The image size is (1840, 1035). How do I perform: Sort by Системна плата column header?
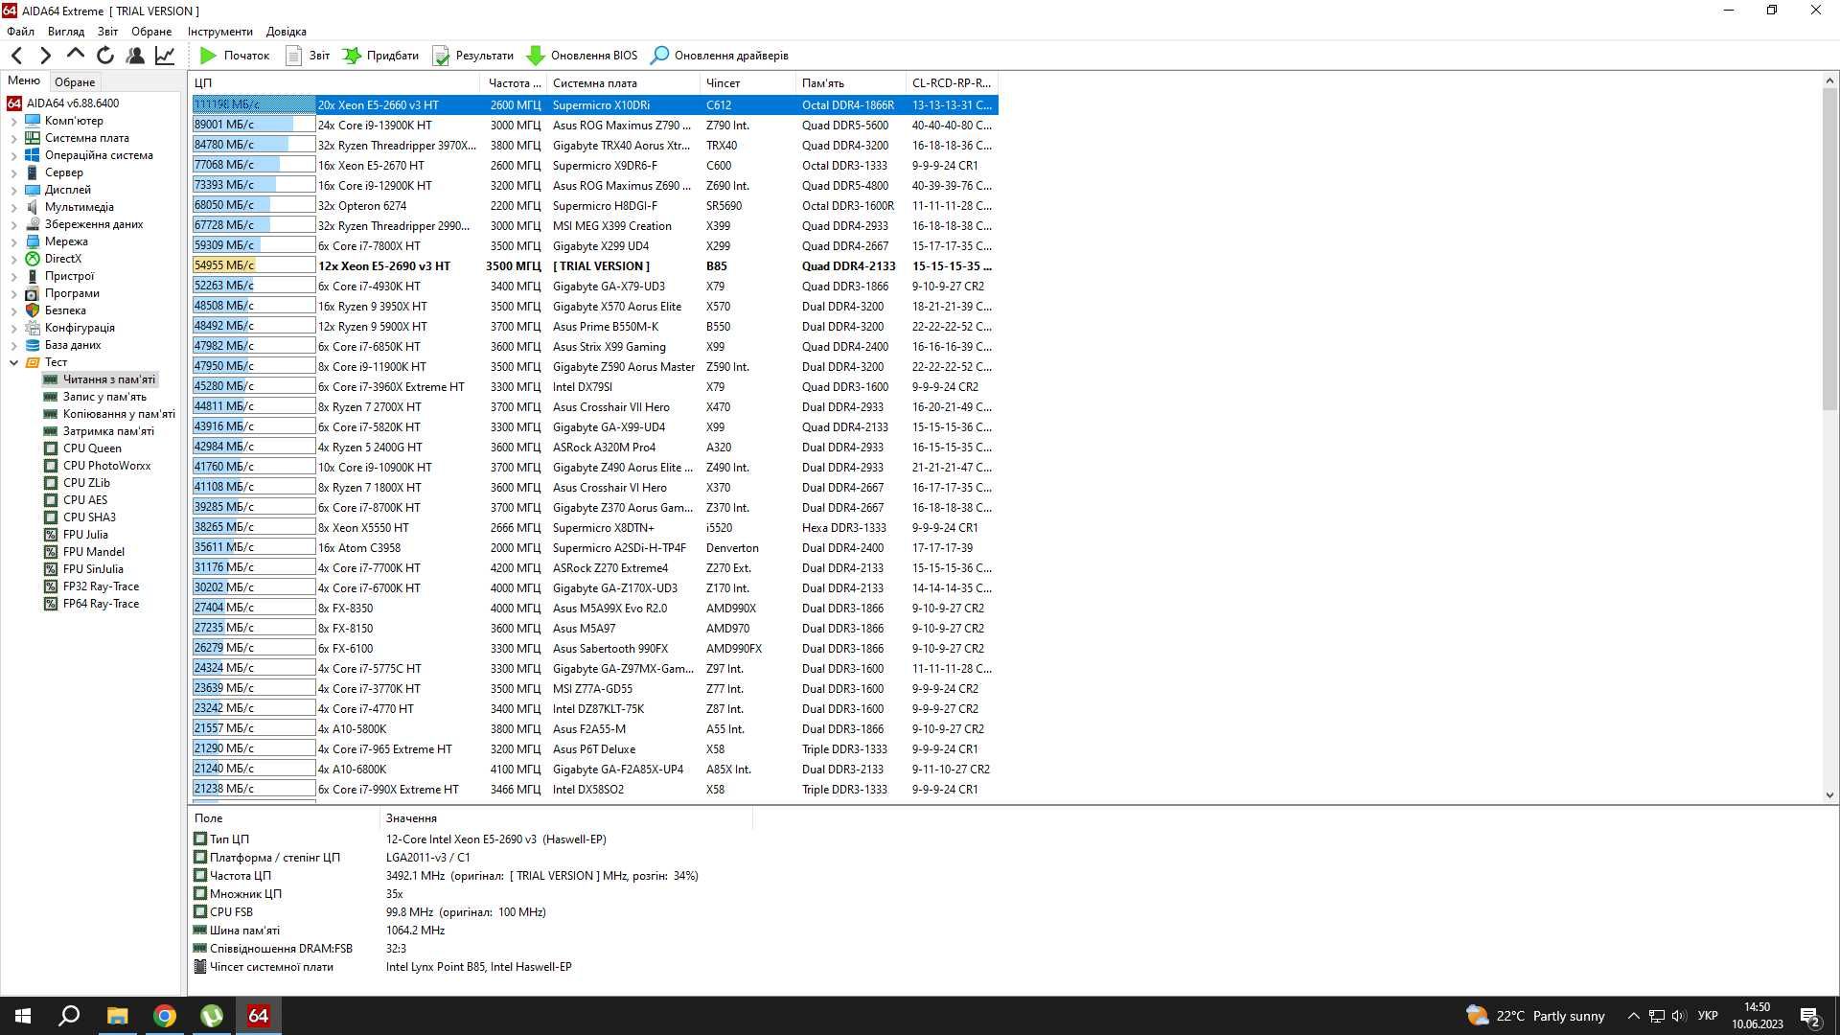click(623, 83)
